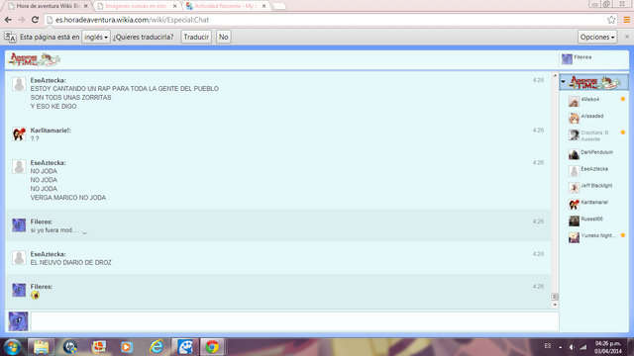Open the inglés language dropdown
The width and height of the screenshot is (634, 356).
(x=96, y=37)
